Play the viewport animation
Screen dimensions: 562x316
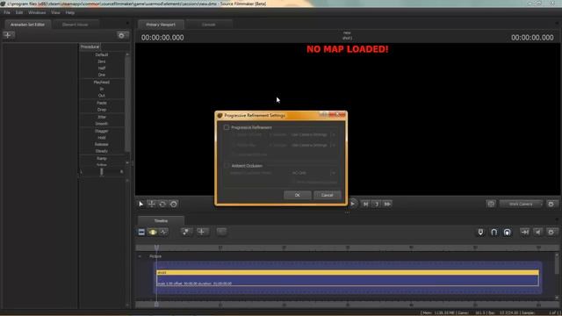[353, 204]
